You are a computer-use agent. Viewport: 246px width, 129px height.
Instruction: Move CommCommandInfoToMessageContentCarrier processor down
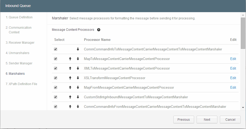tap(78, 49)
